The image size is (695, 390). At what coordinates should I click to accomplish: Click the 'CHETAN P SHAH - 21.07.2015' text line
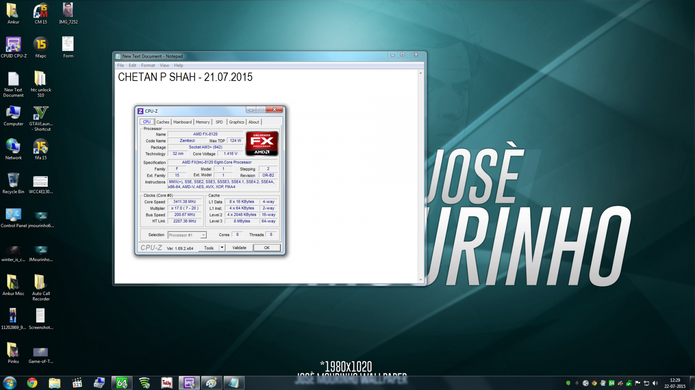[185, 77]
